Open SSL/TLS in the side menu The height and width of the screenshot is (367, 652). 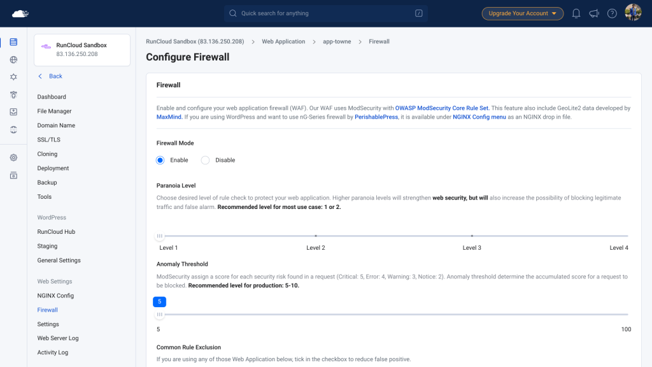click(48, 140)
